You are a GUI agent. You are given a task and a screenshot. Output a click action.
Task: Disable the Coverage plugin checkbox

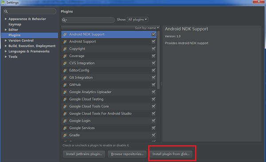pyautogui.click(x=153, y=56)
